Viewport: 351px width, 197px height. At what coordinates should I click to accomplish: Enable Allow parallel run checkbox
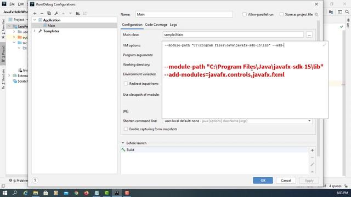(245, 14)
